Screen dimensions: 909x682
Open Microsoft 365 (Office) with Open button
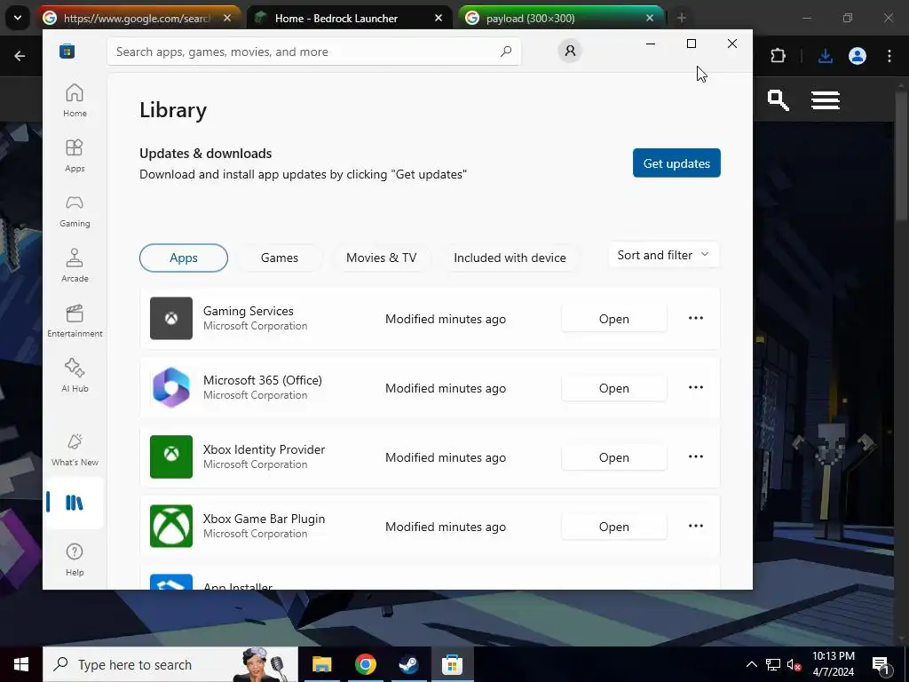(x=614, y=388)
